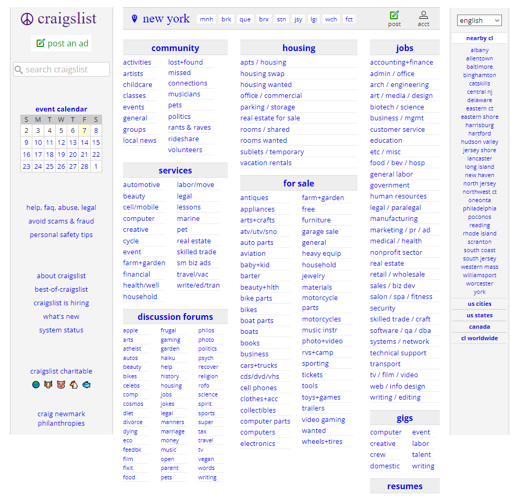Open the talent gigs link
The image size is (517, 497).
[x=422, y=454]
